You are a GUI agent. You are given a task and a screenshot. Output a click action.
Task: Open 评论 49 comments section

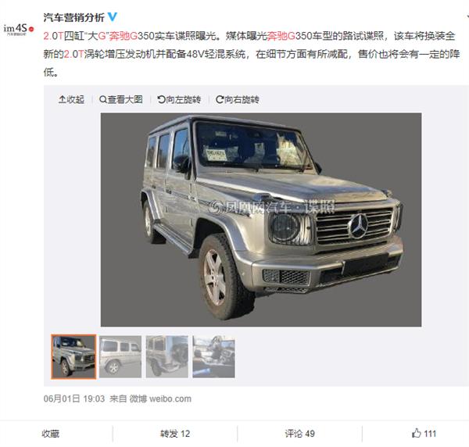click(x=299, y=434)
